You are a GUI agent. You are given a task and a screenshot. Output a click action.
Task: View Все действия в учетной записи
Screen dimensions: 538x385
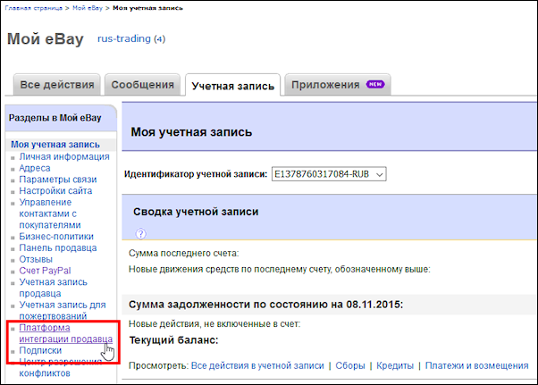pos(257,366)
